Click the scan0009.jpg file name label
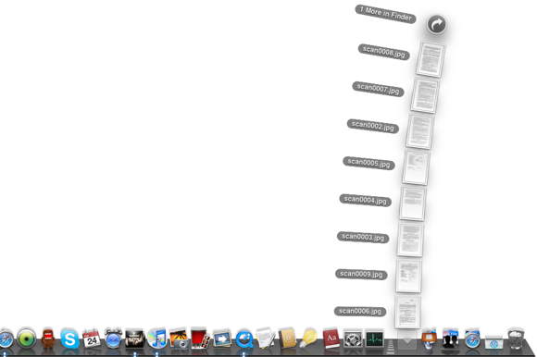Viewport: 537px width, 357px height. pyautogui.click(x=361, y=275)
